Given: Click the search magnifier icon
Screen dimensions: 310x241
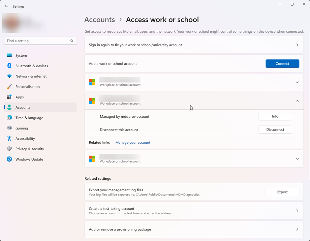Looking at the screenshot, I should click(72, 41).
